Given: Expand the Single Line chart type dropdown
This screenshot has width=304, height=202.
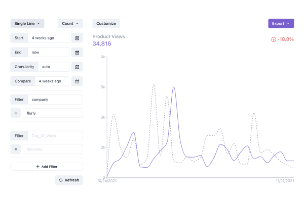Looking at the screenshot, I should [x=27, y=23].
